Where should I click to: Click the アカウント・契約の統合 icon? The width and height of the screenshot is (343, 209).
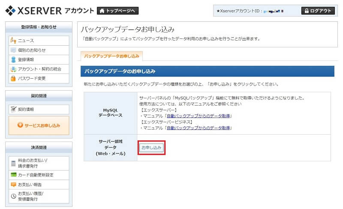[x=13, y=69]
